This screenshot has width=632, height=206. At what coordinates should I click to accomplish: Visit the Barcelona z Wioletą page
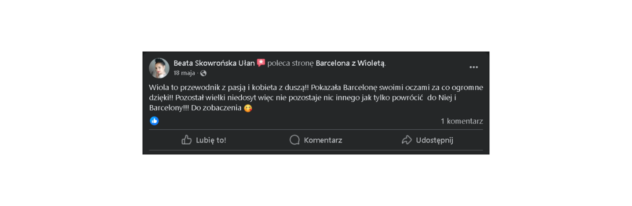click(x=350, y=63)
